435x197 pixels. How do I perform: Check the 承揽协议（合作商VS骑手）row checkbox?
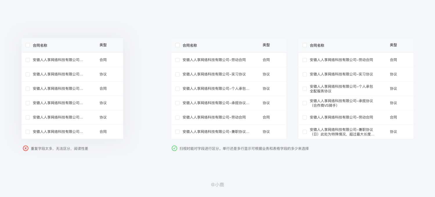point(305,103)
